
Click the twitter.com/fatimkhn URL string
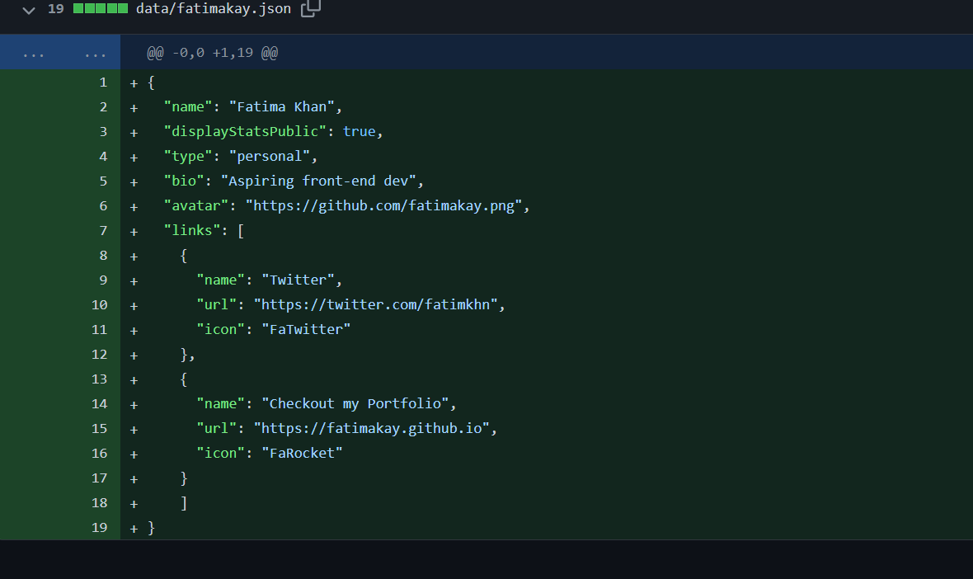click(375, 304)
